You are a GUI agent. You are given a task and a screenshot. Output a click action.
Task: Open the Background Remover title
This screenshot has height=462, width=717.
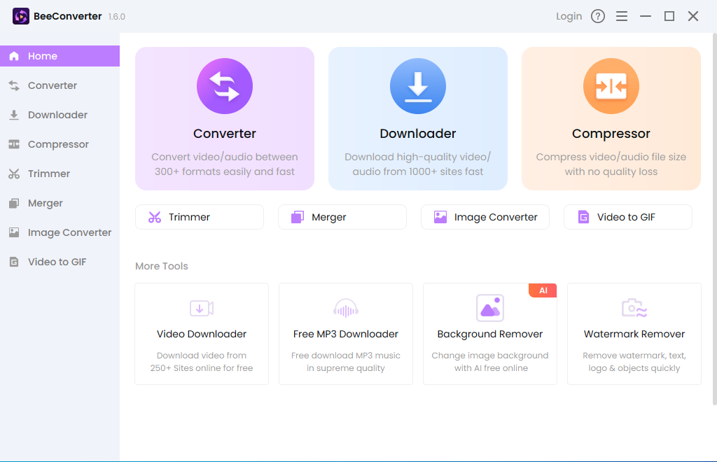490,334
